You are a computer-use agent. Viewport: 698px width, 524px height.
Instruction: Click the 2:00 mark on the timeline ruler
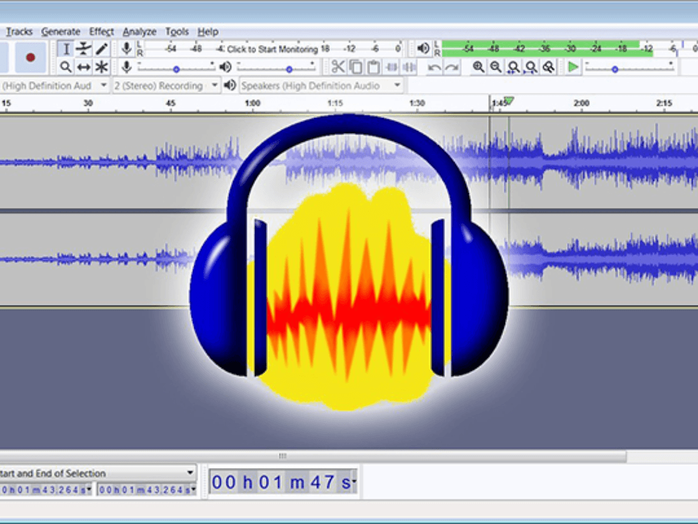[x=581, y=103]
